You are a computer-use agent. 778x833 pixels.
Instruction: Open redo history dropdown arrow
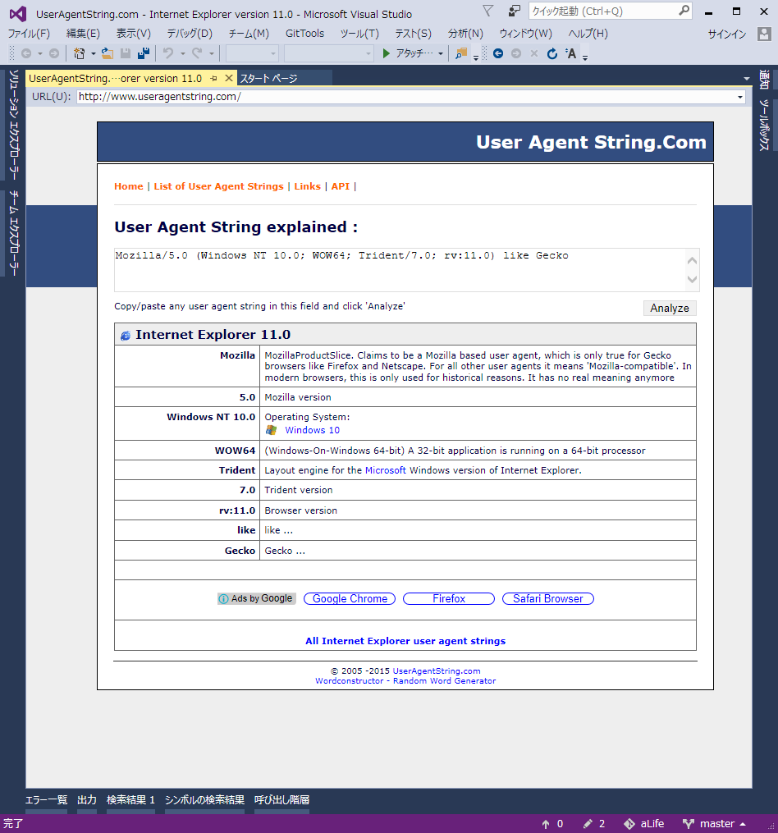pos(212,53)
